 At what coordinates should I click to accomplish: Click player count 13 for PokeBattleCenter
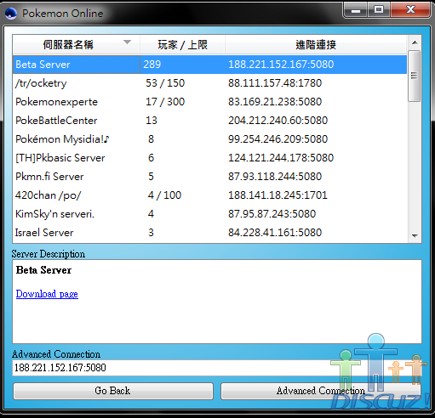(x=152, y=121)
